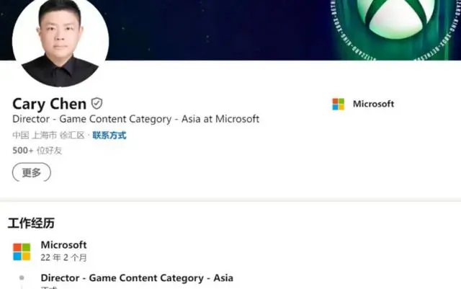Click the grey timeline dot beside the Director role

[x=22, y=277]
